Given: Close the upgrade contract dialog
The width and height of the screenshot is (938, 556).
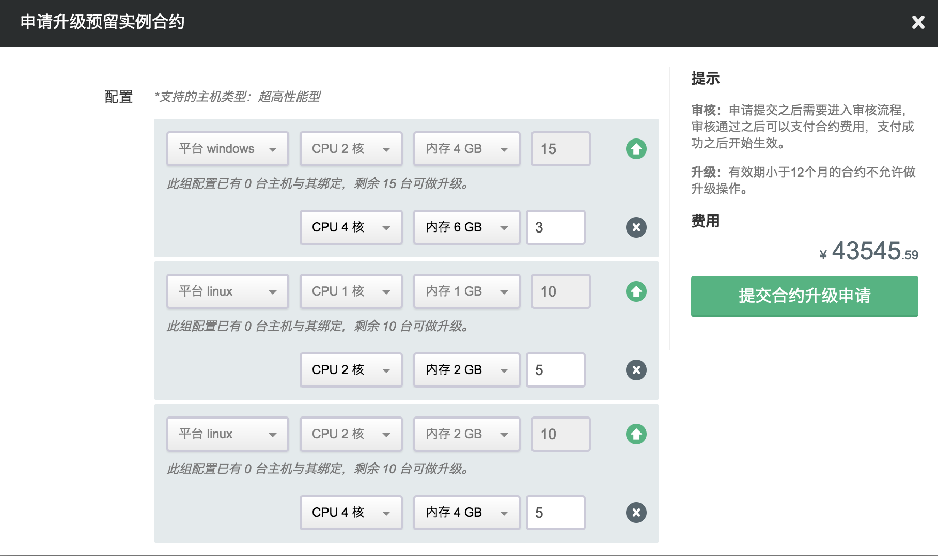Looking at the screenshot, I should (x=918, y=22).
